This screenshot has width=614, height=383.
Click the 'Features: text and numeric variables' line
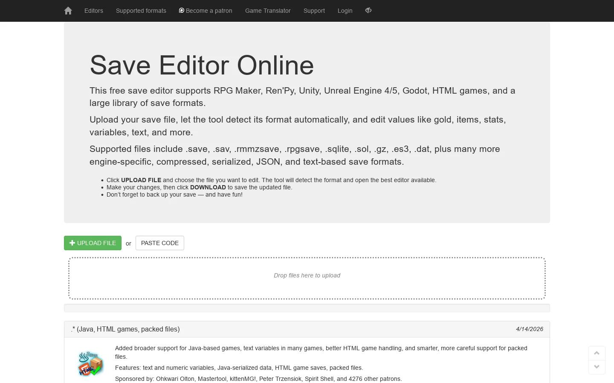tap(239, 368)
